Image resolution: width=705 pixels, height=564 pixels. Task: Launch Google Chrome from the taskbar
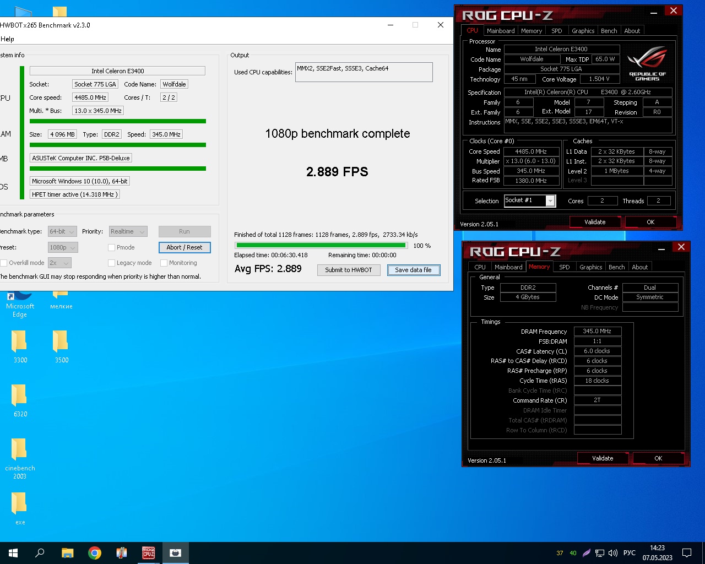(x=95, y=553)
